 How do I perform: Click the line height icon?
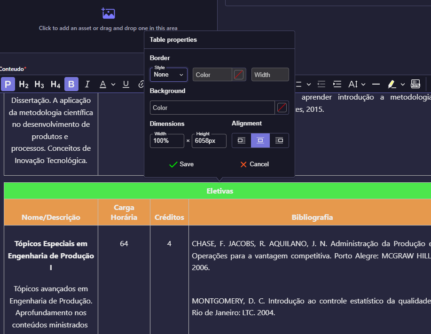[x=353, y=84]
